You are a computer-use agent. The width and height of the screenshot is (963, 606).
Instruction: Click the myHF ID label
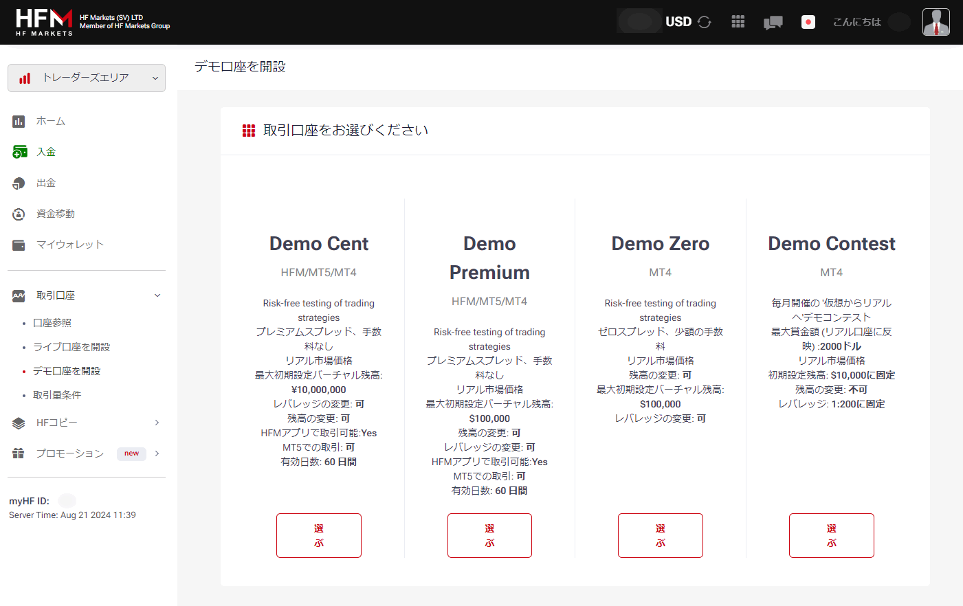coord(29,501)
